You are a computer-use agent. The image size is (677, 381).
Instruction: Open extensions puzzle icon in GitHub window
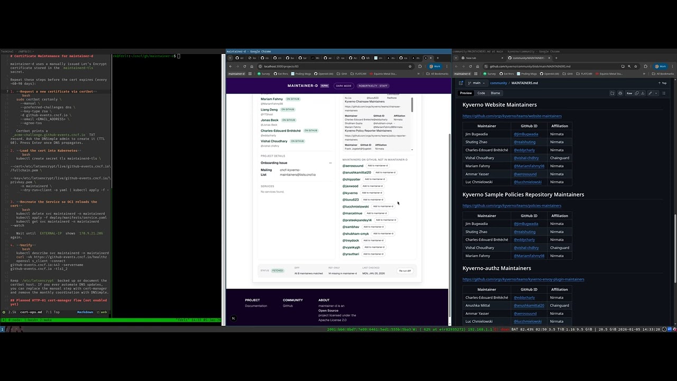[x=645, y=66]
